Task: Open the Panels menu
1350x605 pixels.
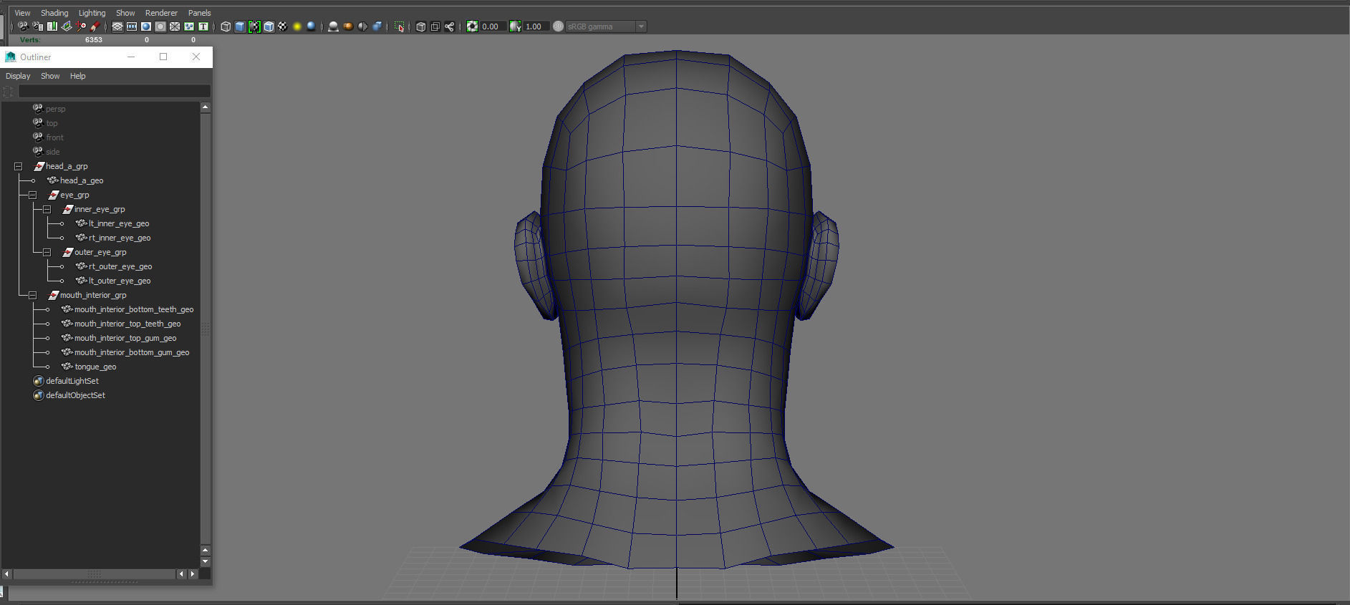Action: (x=200, y=13)
